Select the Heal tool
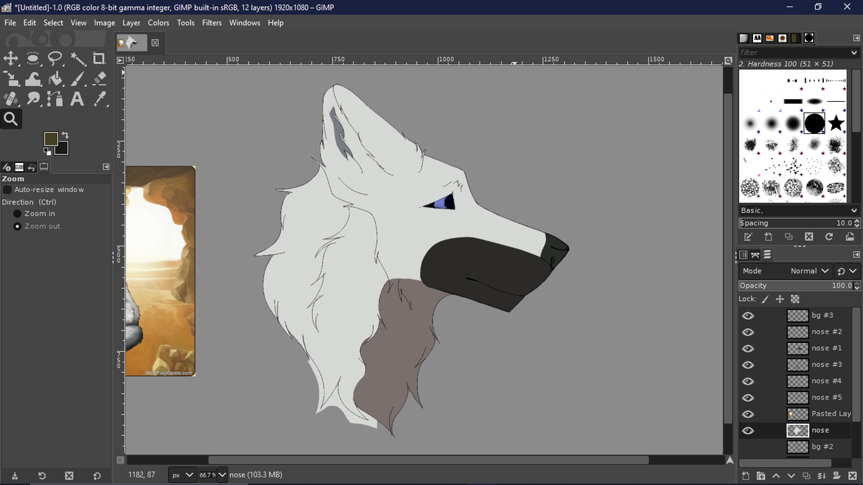The width and height of the screenshot is (863, 485). [11, 99]
